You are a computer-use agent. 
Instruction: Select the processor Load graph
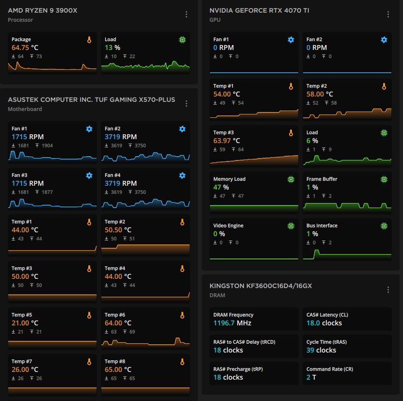coord(145,67)
